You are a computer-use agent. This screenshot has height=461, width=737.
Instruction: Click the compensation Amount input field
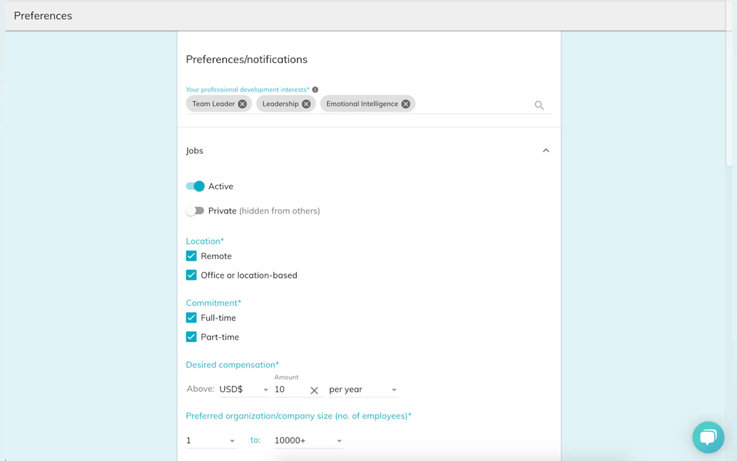click(290, 390)
